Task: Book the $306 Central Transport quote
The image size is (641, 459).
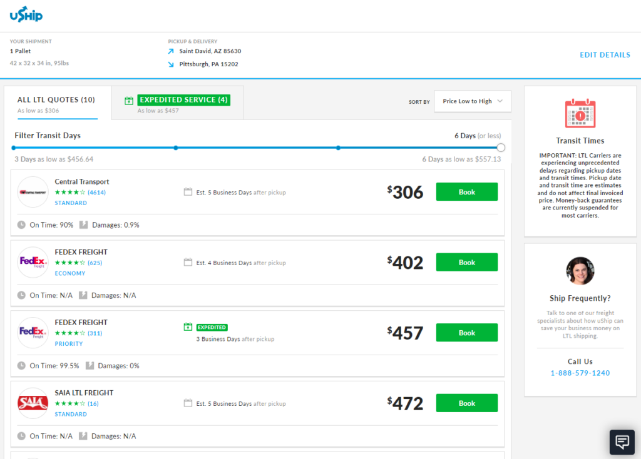Action: (467, 191)
